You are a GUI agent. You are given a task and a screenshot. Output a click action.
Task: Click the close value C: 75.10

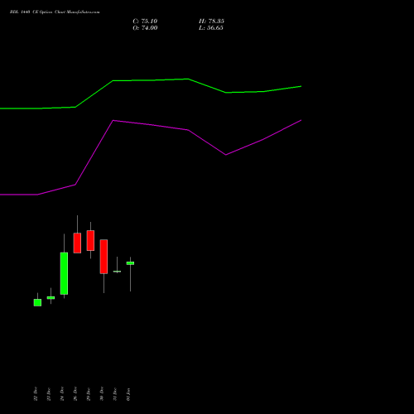(x=145, y=22)
